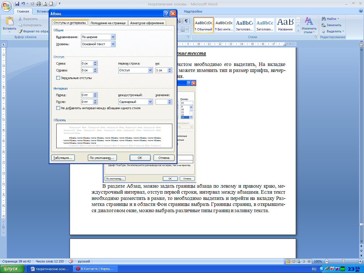
Task: Open the Выравнивание dropdown
Action: [113, 37]
